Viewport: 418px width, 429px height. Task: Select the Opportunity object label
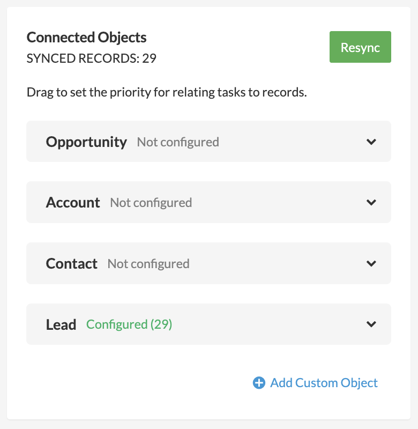(x=86, y=142)
